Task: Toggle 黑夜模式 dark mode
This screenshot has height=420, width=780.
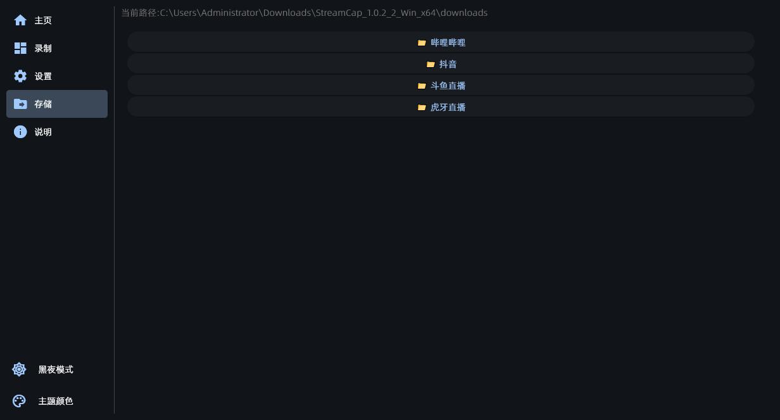Action: click(56, 369)
